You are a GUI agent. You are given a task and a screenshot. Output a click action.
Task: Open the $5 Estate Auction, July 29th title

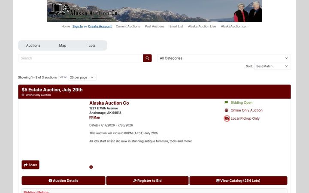(x=52, y=90)
